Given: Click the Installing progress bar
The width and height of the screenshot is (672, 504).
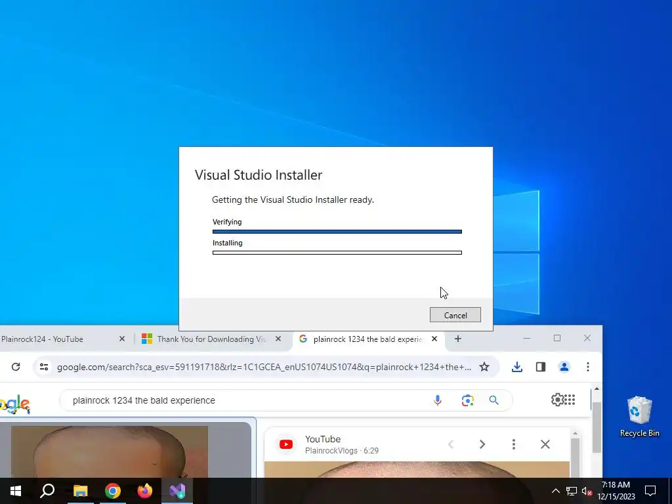Looking at the screenshot, I should 337,253.
